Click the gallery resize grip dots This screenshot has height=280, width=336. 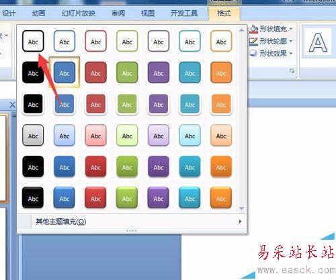[131, 230]
